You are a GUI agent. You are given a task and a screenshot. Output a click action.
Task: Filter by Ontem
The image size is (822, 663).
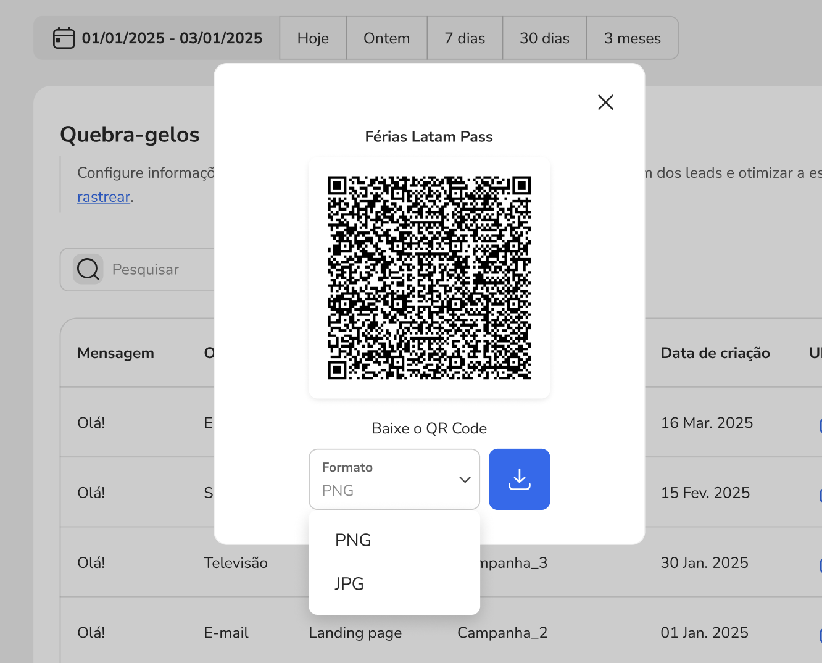point(386,38)
